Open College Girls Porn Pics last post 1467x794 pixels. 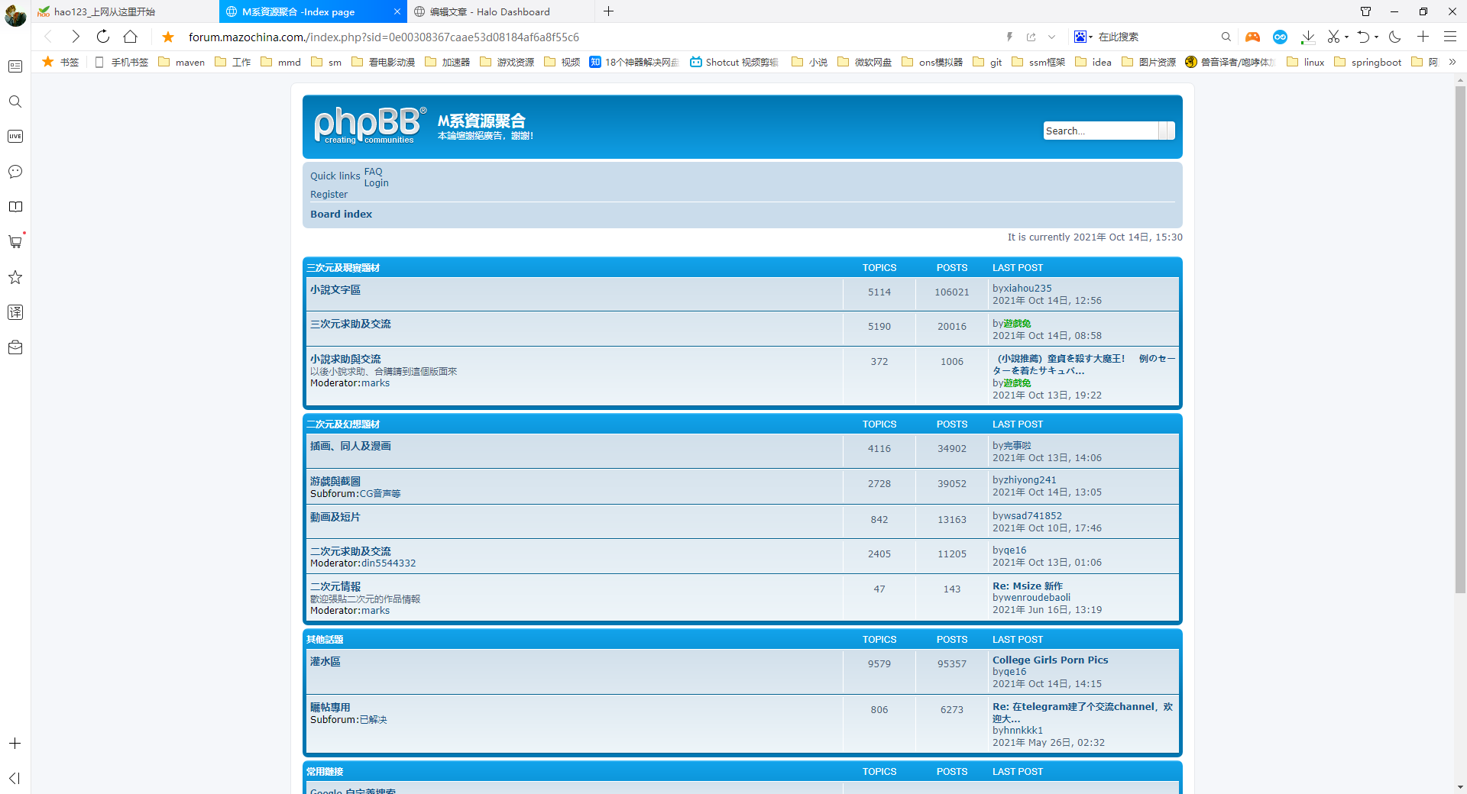pyautogui.click(x=1050, y=660)
